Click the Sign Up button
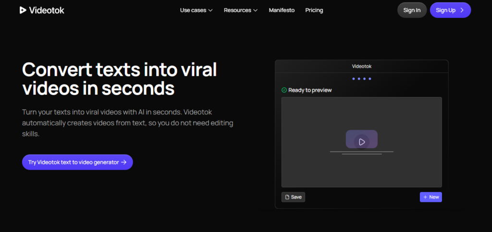This screenshot has width=492, height=232. point(450,10)
